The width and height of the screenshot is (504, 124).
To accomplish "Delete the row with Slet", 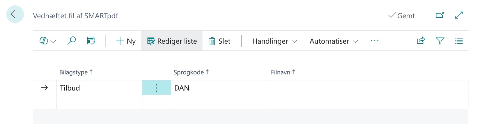I will pos(220,41).
